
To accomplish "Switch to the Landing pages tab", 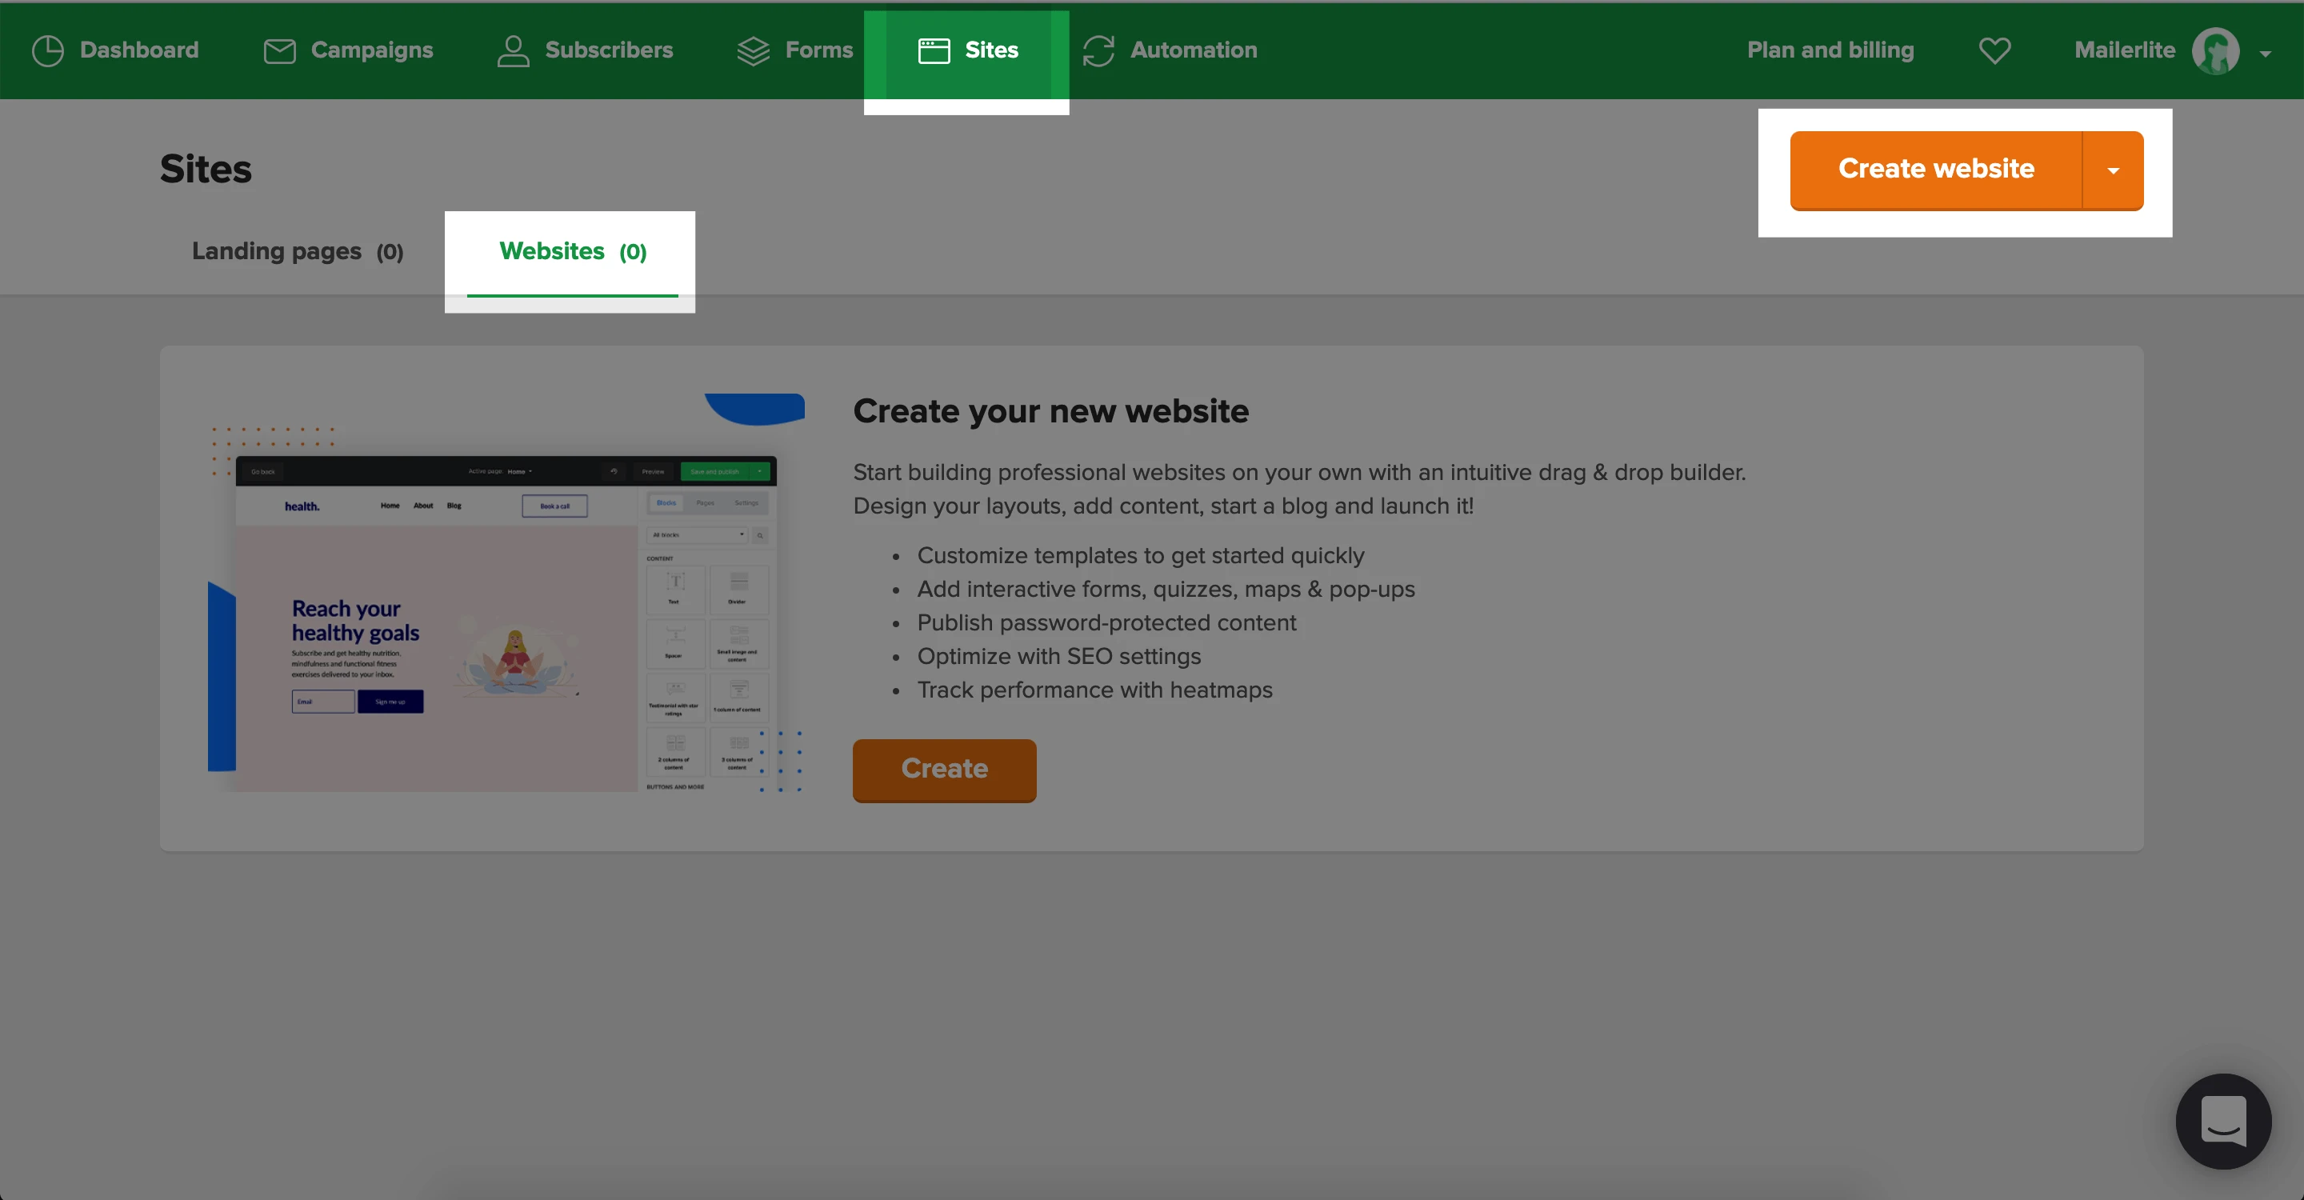I will click(x=297, y=252).
